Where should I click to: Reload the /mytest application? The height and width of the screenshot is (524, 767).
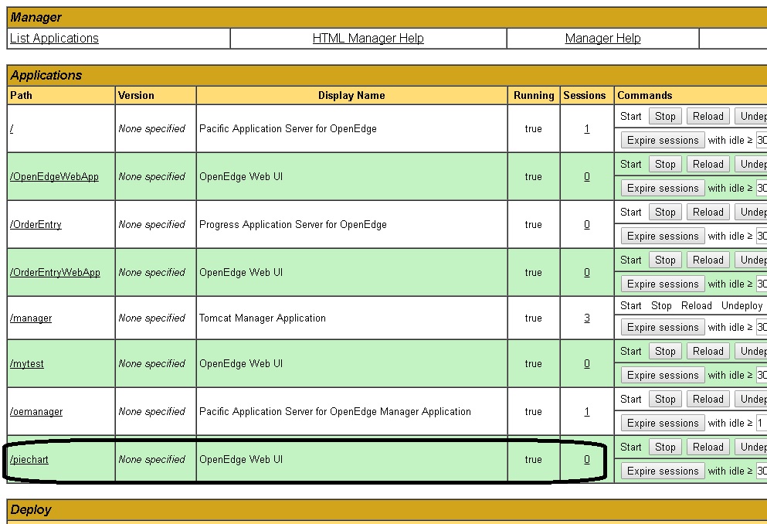point(708,352)
